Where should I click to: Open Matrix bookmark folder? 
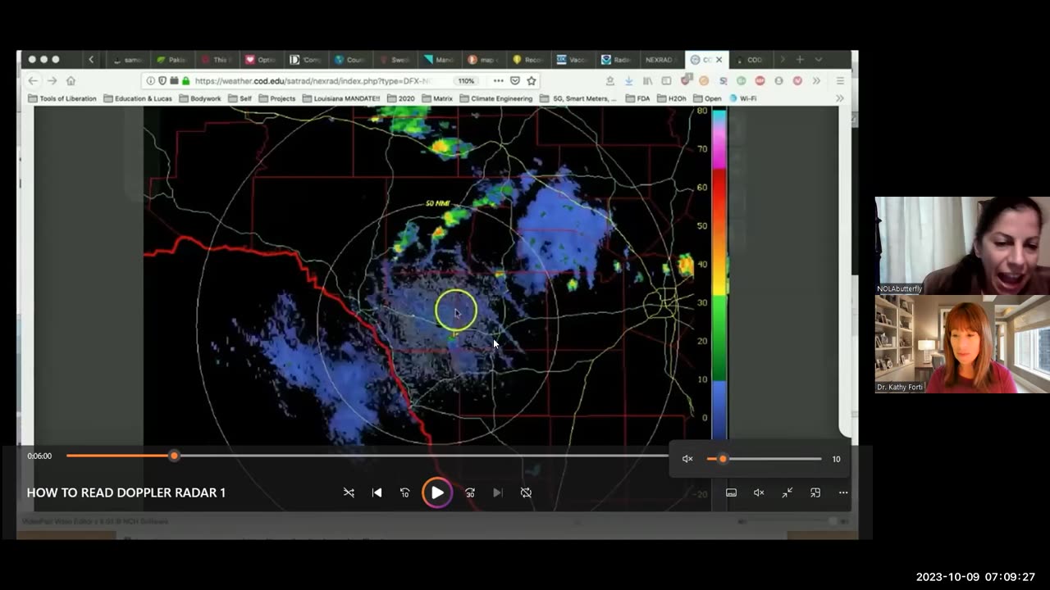[x=437, y=98]
